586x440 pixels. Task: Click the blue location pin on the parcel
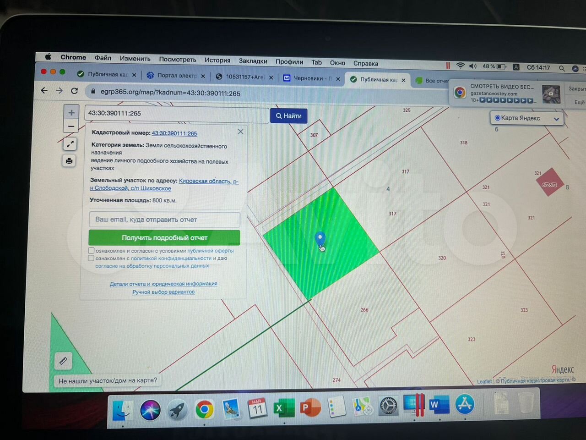[320, 238]
